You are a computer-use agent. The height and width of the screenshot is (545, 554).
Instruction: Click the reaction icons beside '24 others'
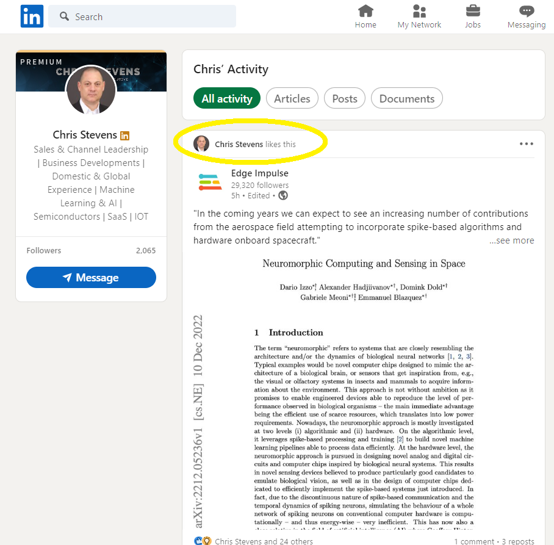pyautogui.click(x=203, y=541)
